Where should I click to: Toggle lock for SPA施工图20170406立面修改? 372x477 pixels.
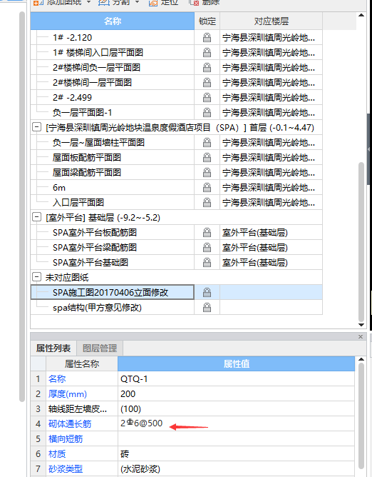point(207,293)
